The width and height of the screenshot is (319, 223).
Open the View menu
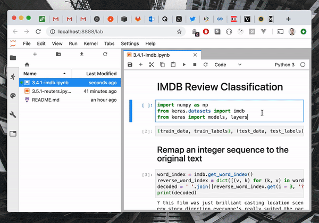57,43
